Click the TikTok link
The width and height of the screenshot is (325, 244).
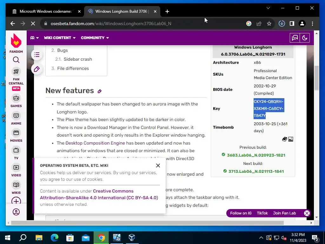point(262,213)
